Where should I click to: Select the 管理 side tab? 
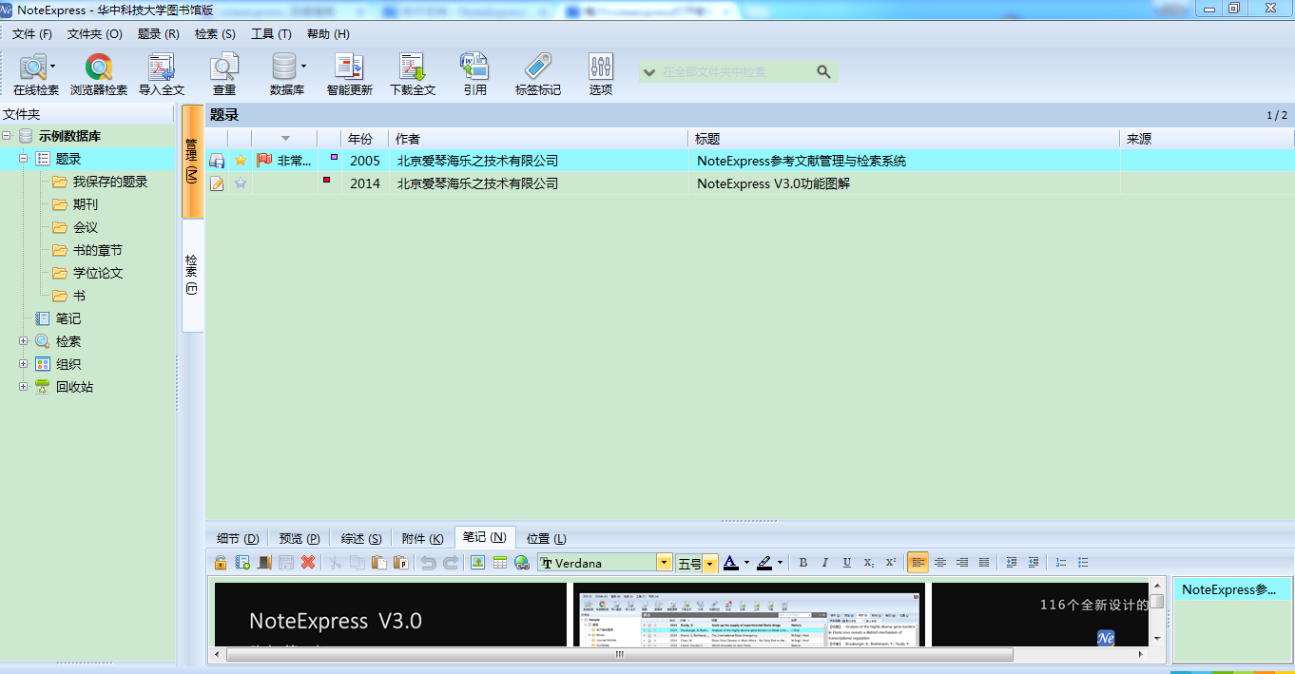coord(192,161)
